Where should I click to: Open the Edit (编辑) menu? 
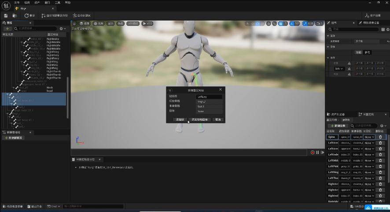pos(27,3)
